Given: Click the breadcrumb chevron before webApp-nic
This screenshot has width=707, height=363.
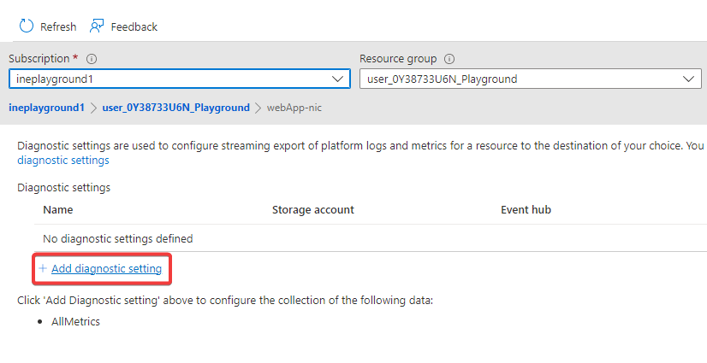Looking at the screenshot, I should click(258, 108).
